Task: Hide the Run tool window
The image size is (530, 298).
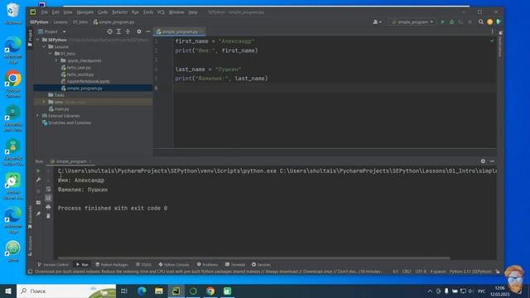Action: tap(492, 161)
